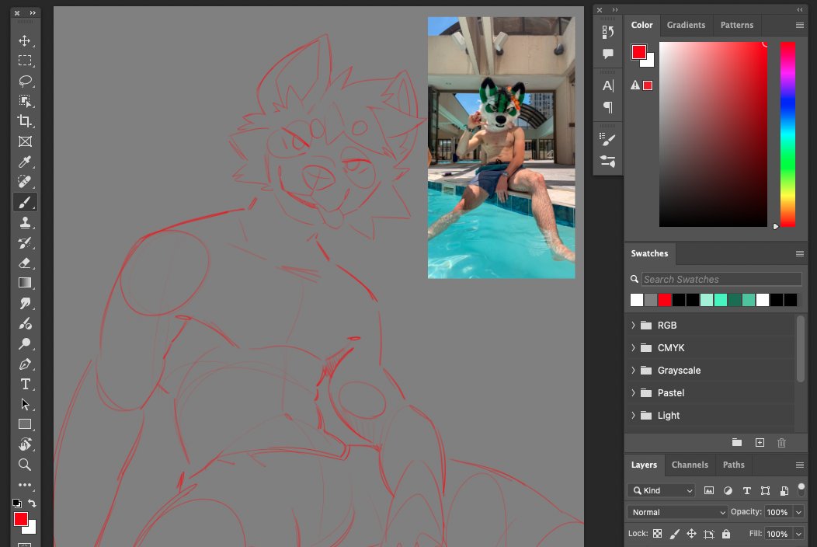The width and height of the screenshot is (817, 547).
Task: Switch to the Channels tab
Action: coord(690,465)
